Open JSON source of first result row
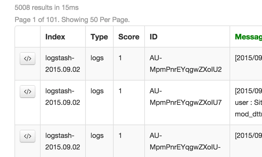This screenshot has width=262, height=157. (28, 59)
